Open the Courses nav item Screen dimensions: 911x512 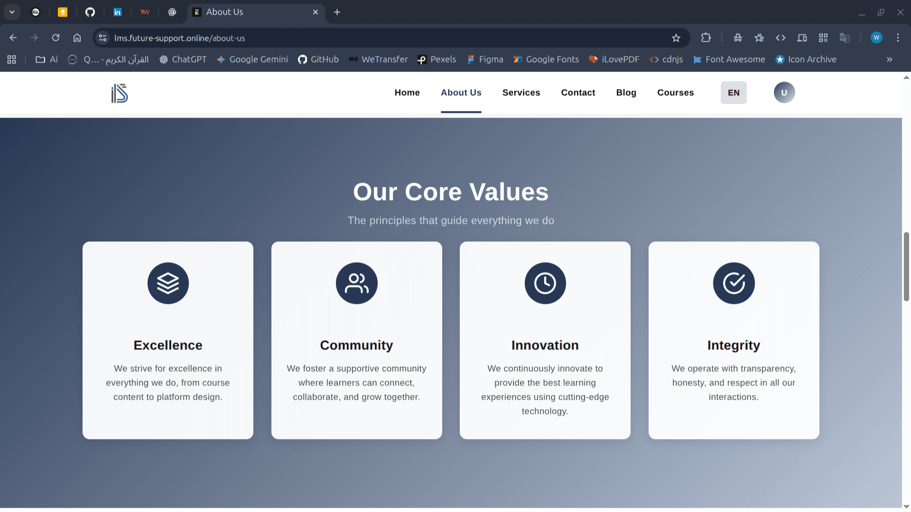pos(675,92)
